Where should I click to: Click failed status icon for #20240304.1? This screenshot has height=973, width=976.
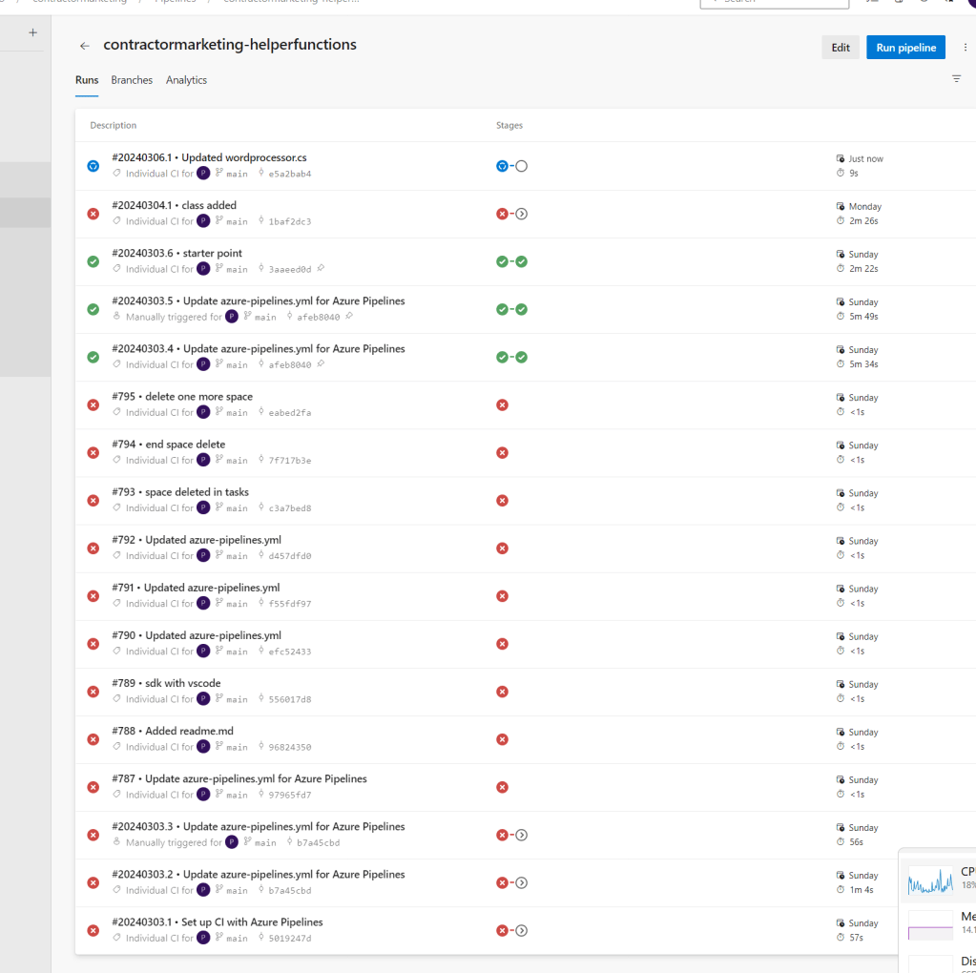(x=93, y=214)
